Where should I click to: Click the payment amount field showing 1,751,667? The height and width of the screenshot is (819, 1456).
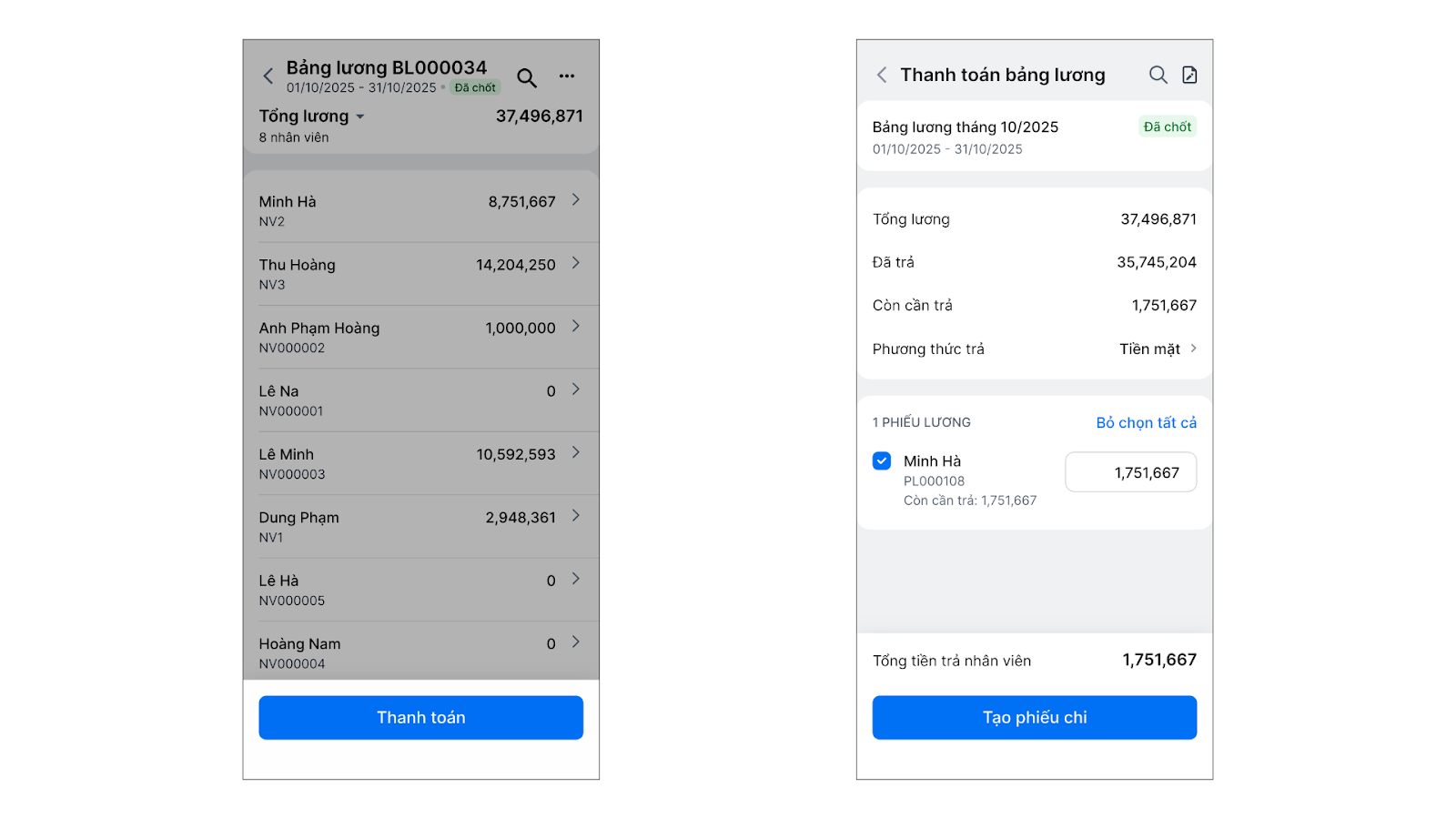pos(1130,472)
